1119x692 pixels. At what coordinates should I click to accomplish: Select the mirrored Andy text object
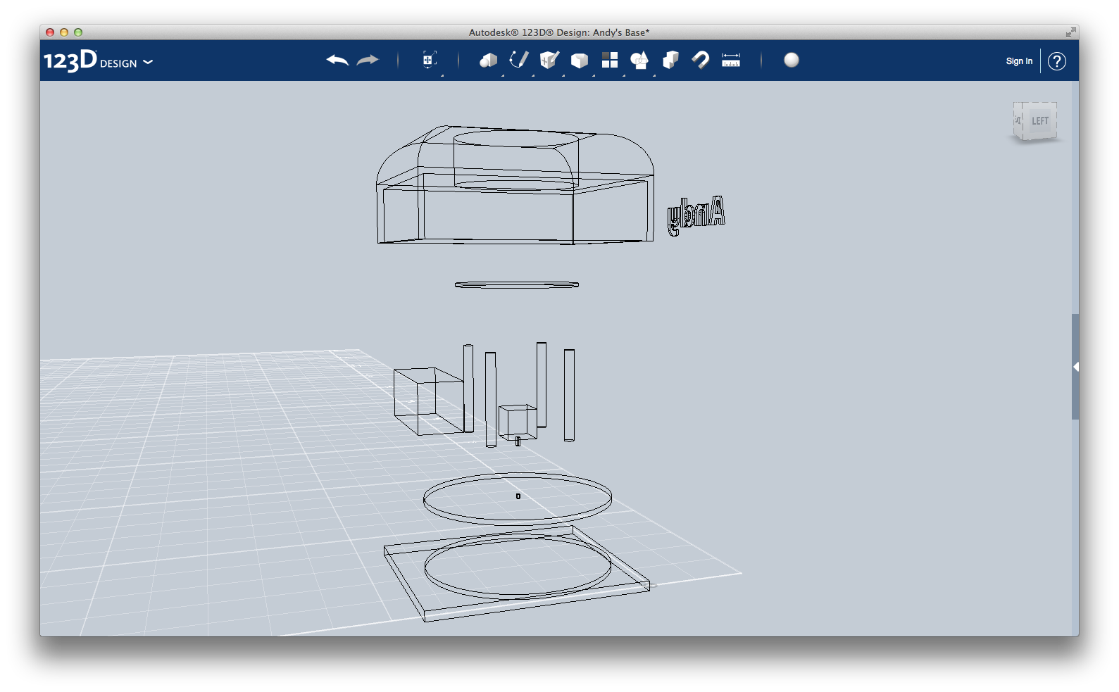point(696,215)
